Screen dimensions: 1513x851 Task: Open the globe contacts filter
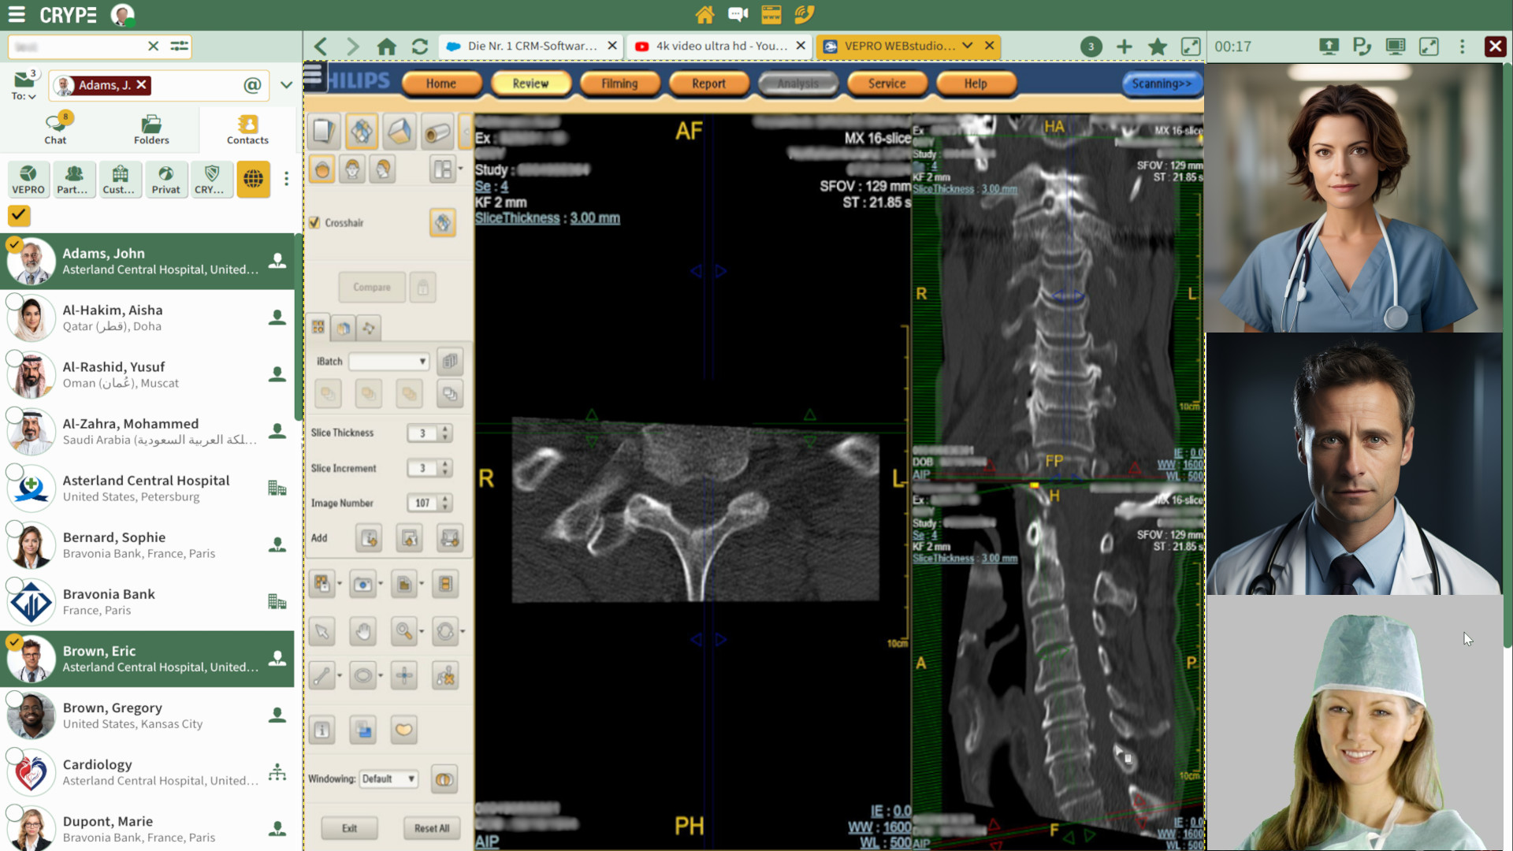click(x=253, y=180)
